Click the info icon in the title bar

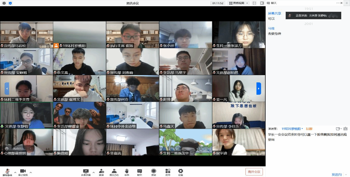tap(4, 3)
